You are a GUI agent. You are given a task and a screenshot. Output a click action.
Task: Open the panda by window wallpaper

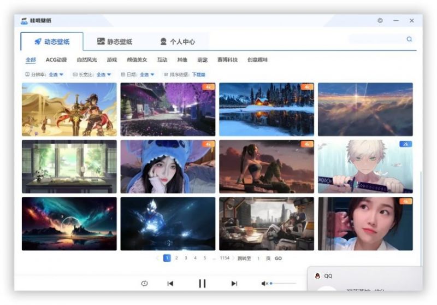(69, 167)
